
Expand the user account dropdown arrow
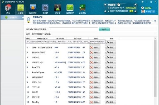coord(119,5)
